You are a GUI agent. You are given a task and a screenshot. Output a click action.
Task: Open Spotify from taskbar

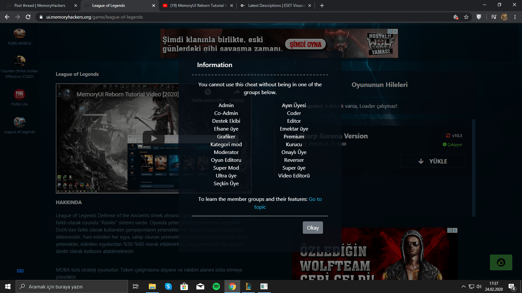[x=216, y=286]
